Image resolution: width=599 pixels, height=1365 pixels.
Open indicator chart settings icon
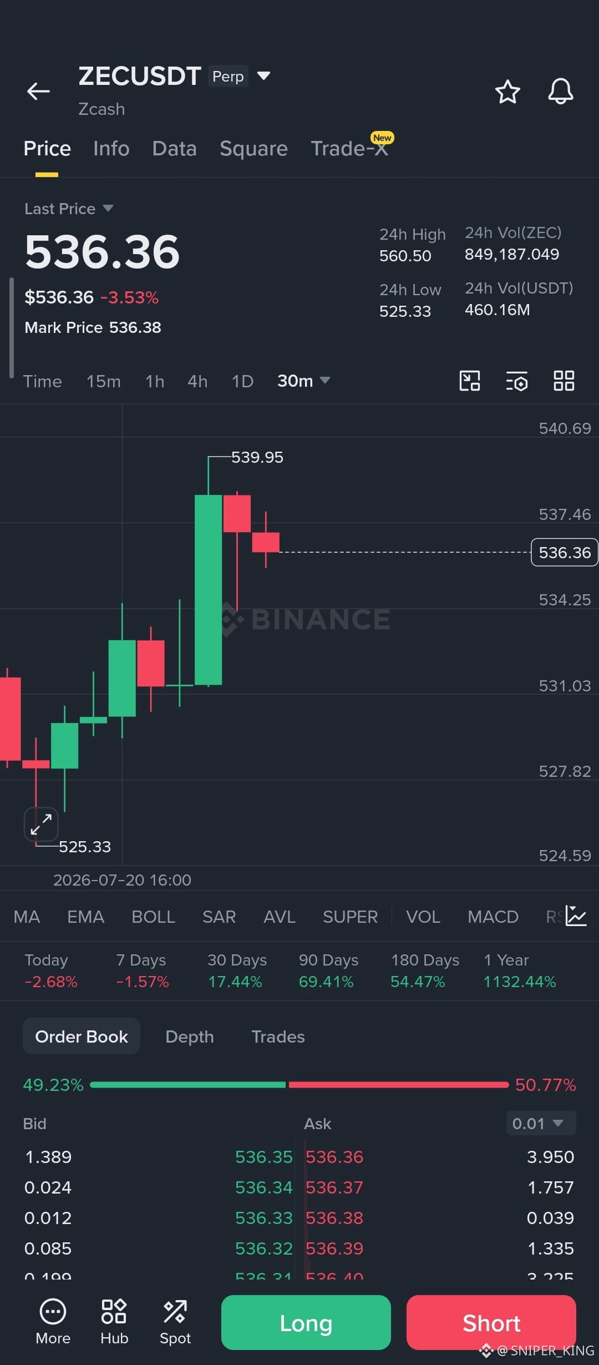576,916
